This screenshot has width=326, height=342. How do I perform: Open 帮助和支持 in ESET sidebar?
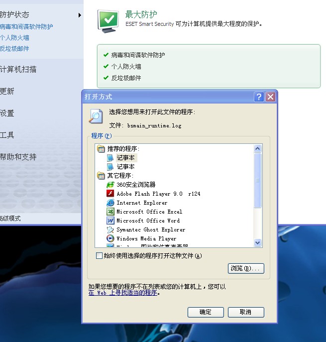[x=18, y=157]
